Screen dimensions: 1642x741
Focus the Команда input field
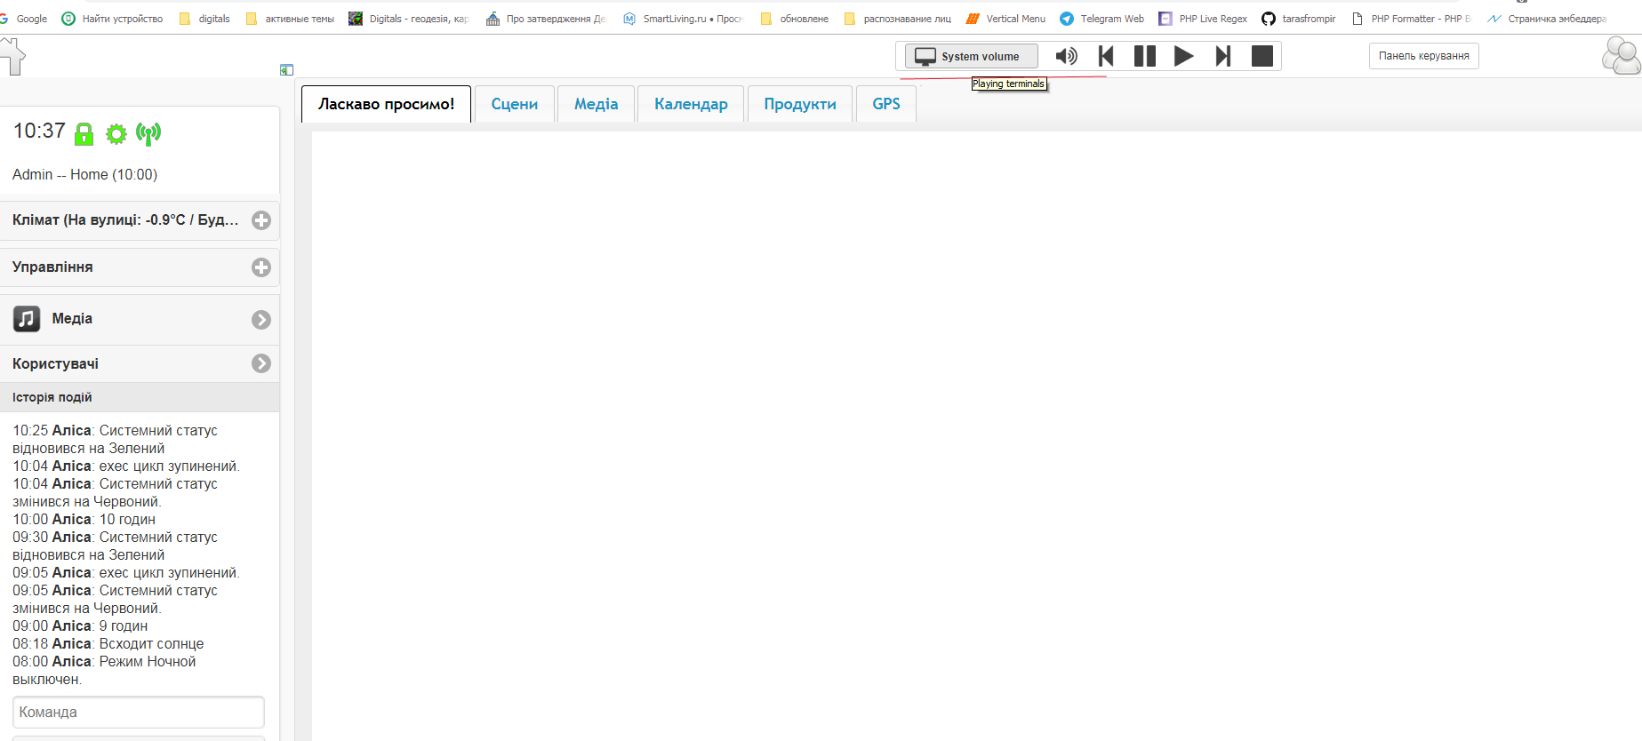click(x=139, y=713)
